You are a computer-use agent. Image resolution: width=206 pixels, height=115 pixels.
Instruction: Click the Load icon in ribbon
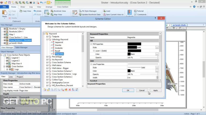[x=104, y=11]
